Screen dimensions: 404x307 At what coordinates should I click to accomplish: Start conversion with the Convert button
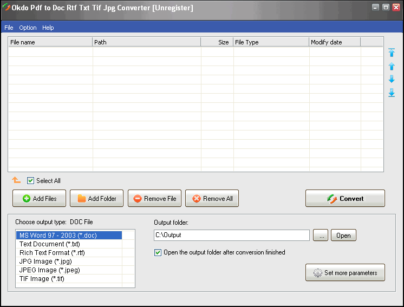[345, 199]
